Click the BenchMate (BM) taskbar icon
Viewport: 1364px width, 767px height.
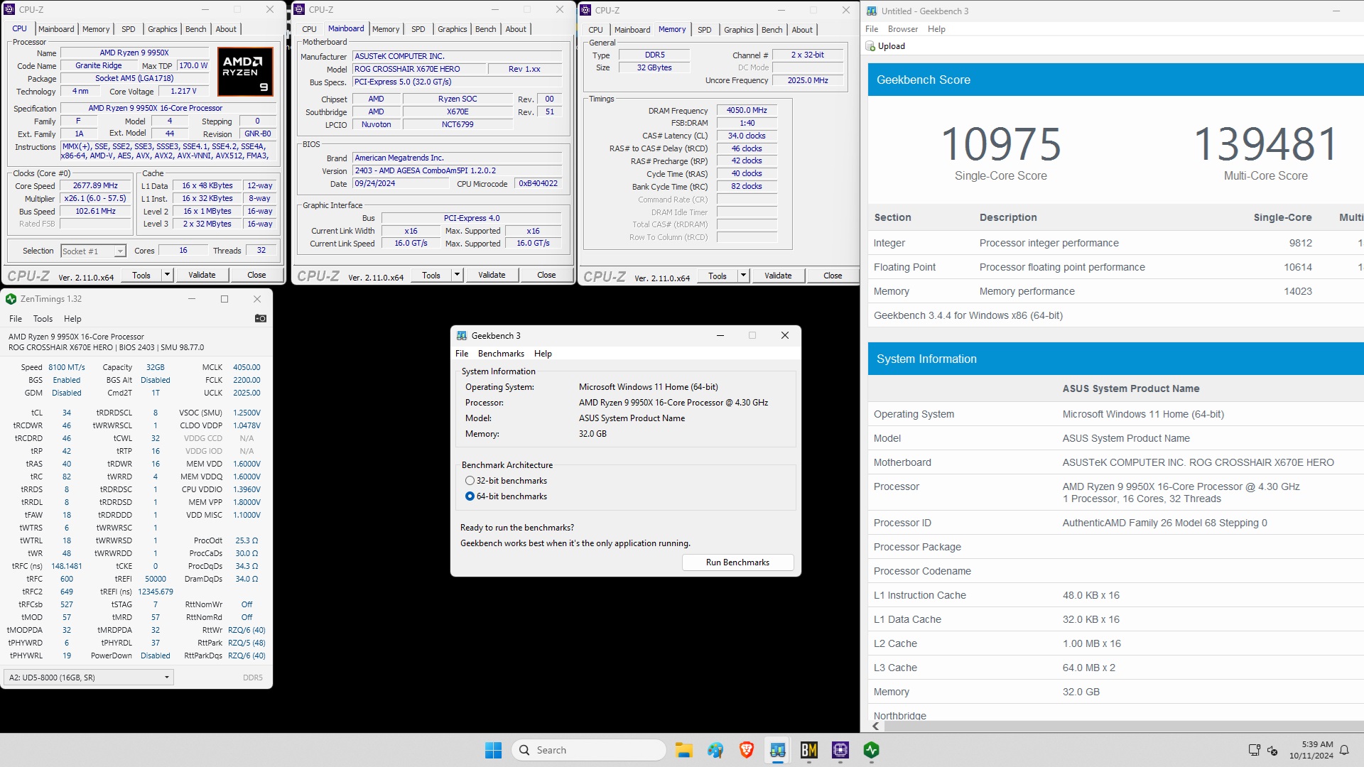coord(808,750)
